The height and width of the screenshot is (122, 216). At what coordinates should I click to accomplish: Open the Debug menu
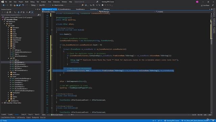coord(32,2)
